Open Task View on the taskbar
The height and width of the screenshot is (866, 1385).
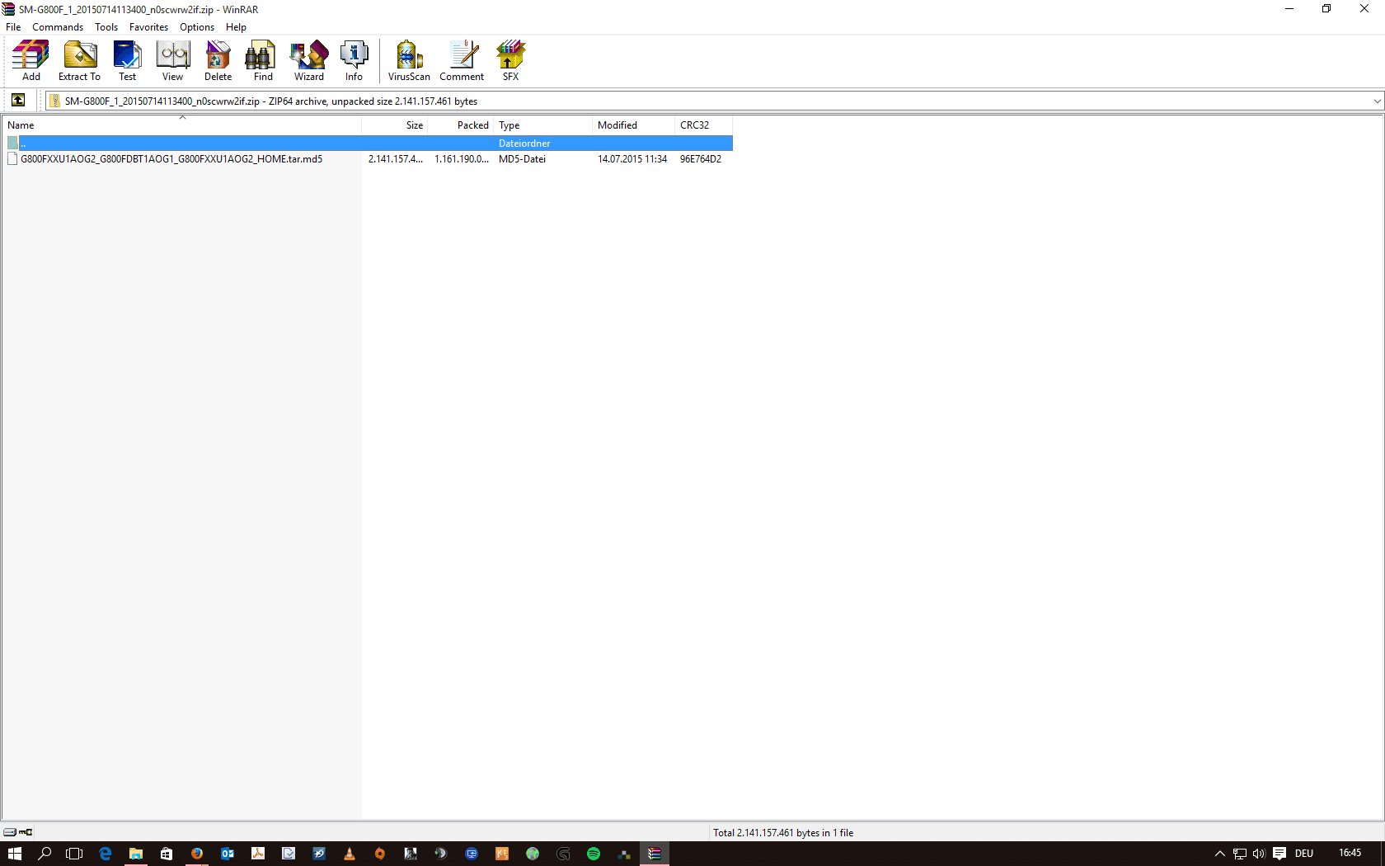pos(74,854)
